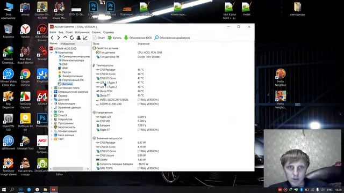Open the qBittorrent desktop icon
This screenshot has height=193, width=344.
[9, 143]
